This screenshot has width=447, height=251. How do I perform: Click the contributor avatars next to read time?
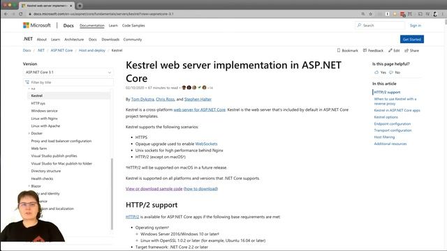pos(194,88)
